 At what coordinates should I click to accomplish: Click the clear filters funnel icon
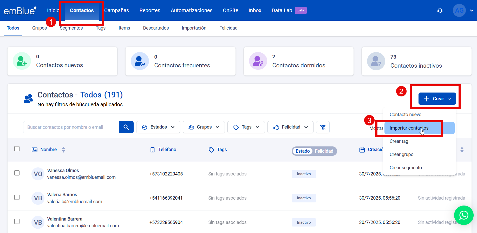point(323,127)
